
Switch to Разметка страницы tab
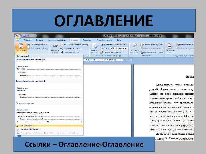[57, 40]
